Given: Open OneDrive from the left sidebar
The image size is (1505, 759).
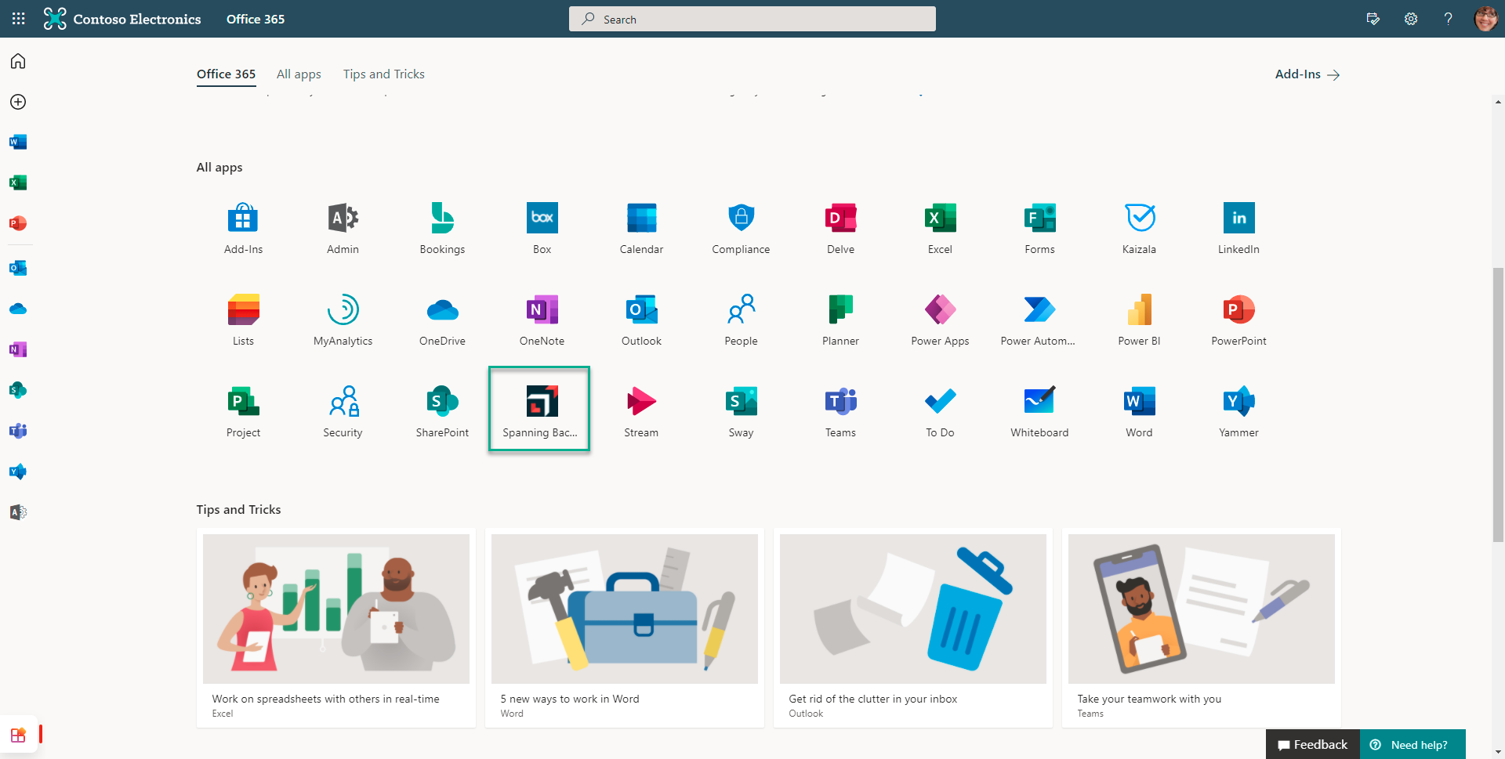Looking at the screenshot, I should 18,309.
